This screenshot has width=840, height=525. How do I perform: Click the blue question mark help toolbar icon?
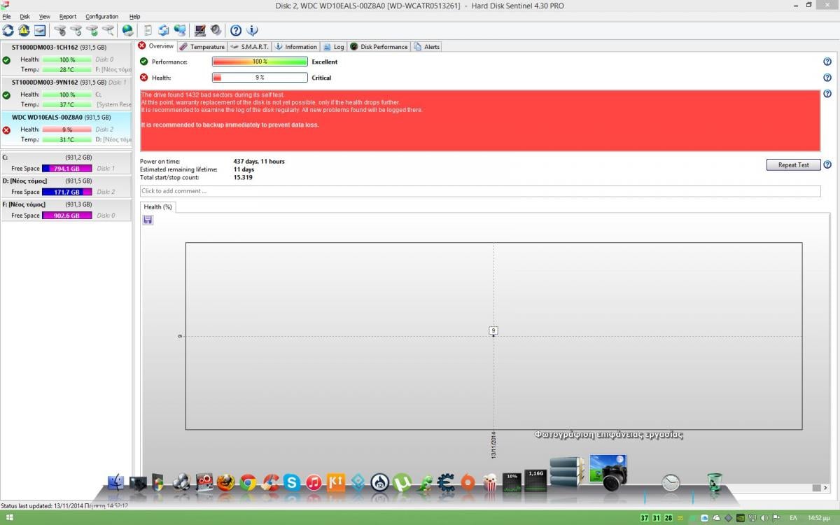pyautogui.click(x=236, y=31)
